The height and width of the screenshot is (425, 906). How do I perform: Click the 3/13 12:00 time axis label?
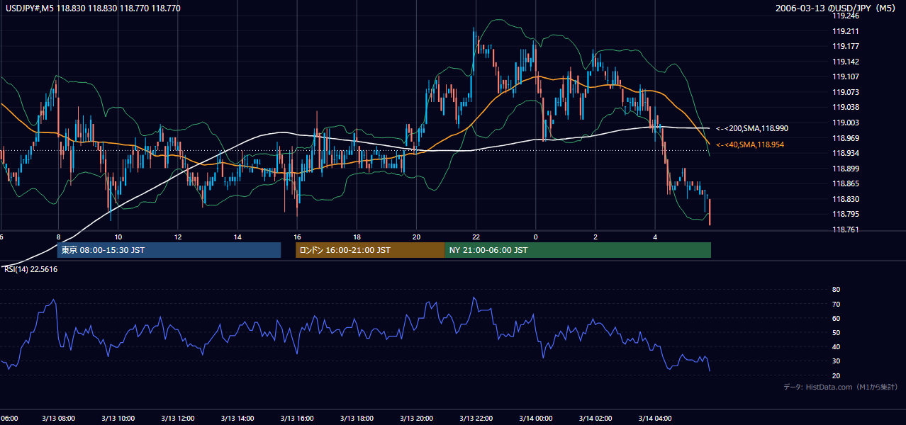[x=177, y=418]
